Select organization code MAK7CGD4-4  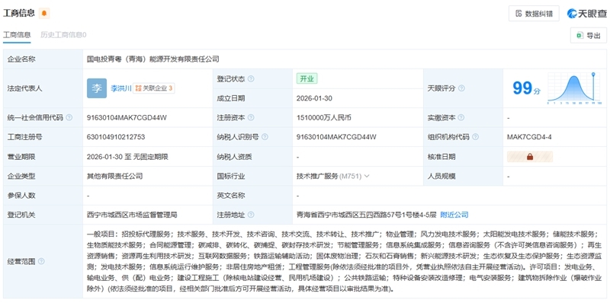(x=529, y=137)
